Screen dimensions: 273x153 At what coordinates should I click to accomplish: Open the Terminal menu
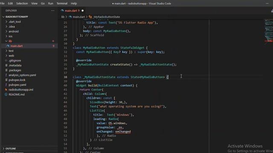(62, 3)
